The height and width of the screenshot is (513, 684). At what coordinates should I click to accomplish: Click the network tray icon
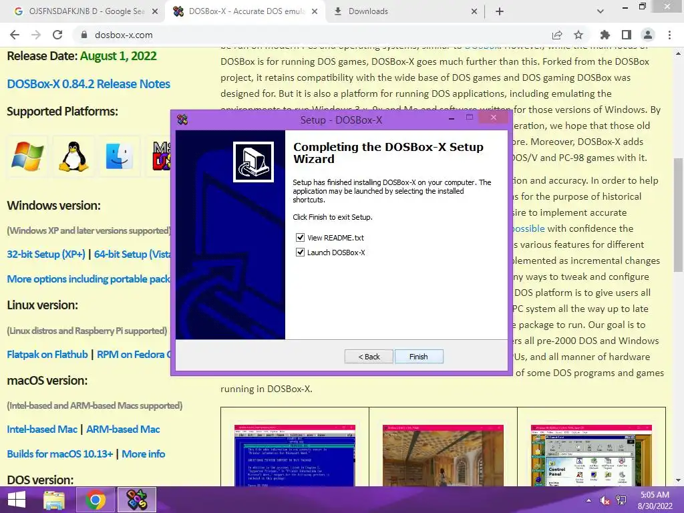[621, 500]
